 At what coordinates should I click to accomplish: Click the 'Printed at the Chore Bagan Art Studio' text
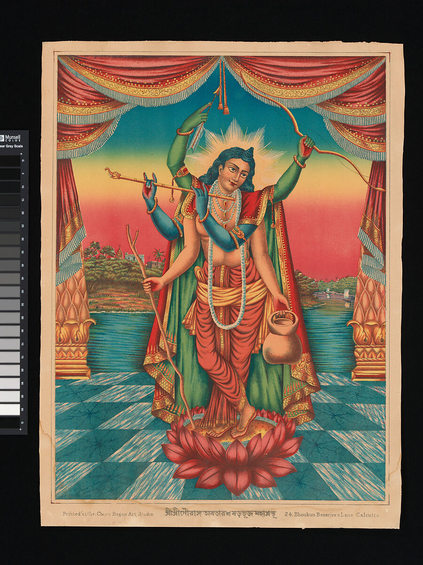[108, 514]
